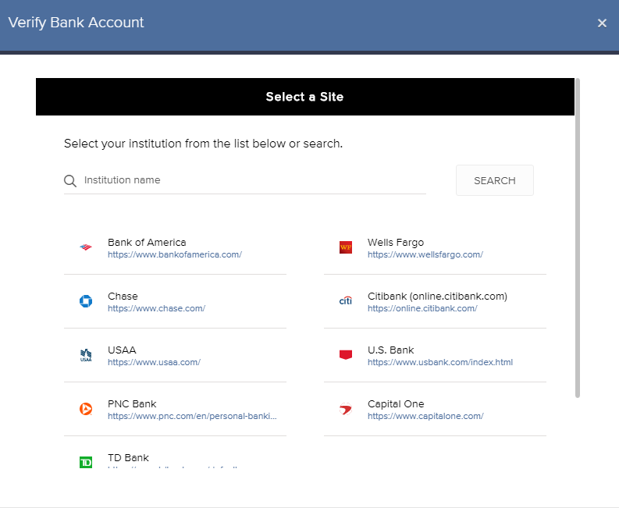
Task: Select the PNC Bank name text
Action: (132, 403)
